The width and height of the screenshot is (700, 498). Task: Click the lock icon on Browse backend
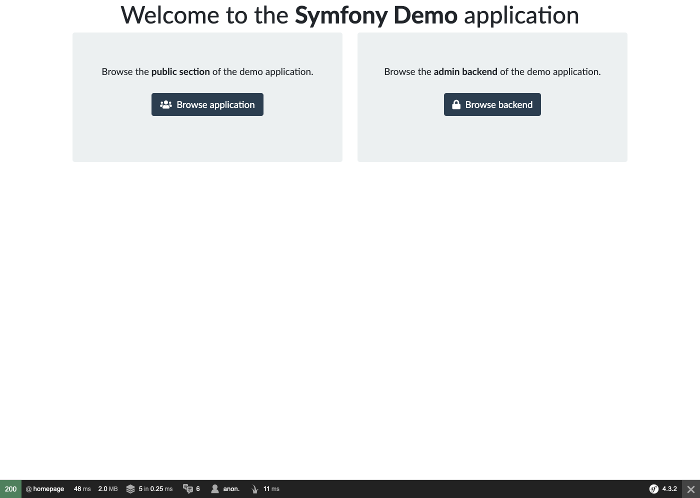pyautogui.click(x=456, y=104)
